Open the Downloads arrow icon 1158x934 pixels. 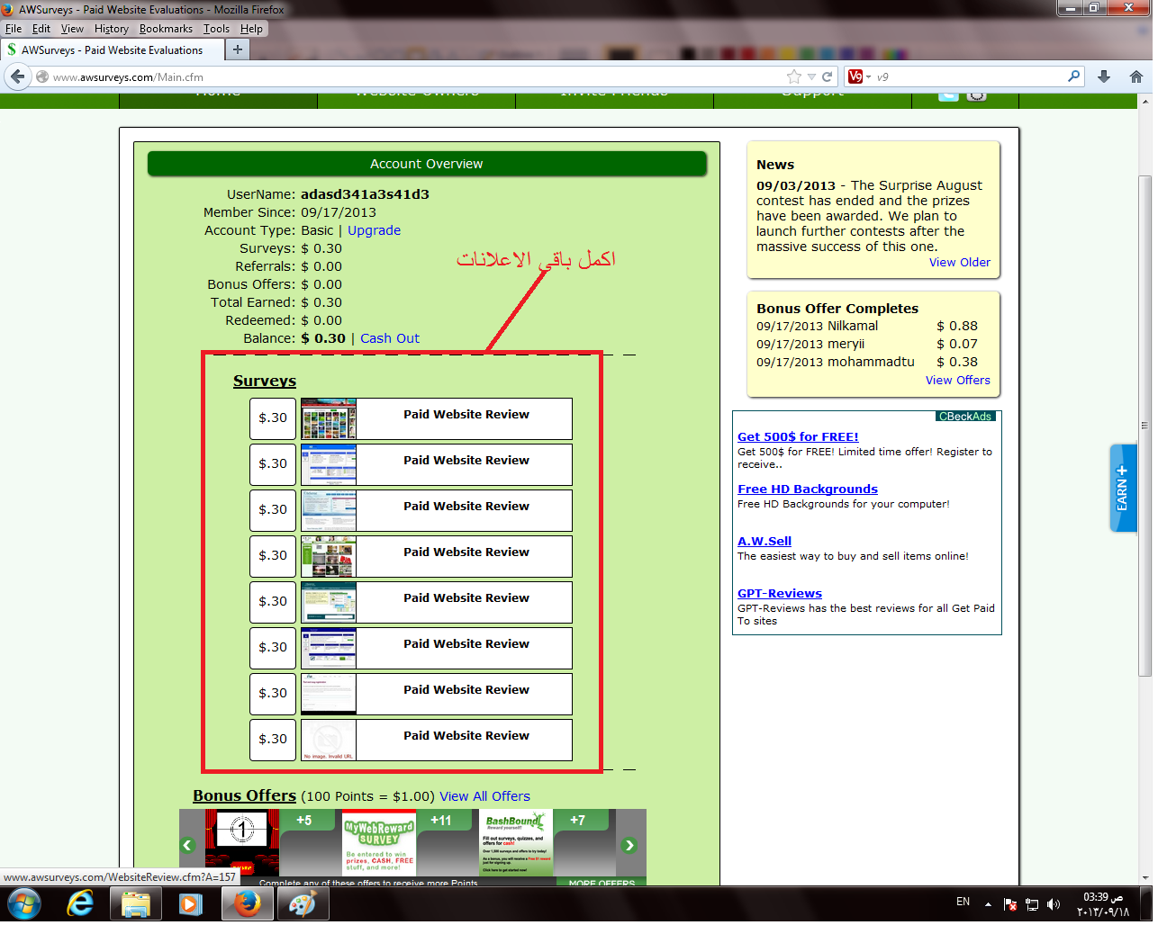[x=1104, y=76]
